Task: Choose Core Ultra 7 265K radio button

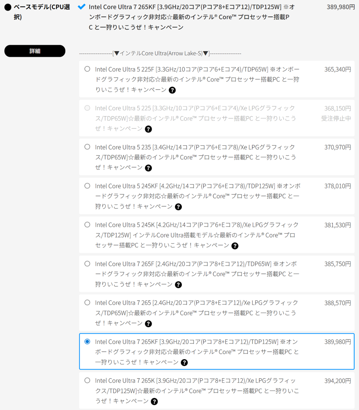Action: click(87, 381)
